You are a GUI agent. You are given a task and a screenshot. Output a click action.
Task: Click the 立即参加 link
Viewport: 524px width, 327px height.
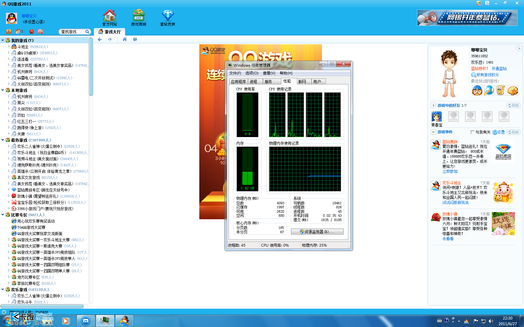[x=450, y=172]
